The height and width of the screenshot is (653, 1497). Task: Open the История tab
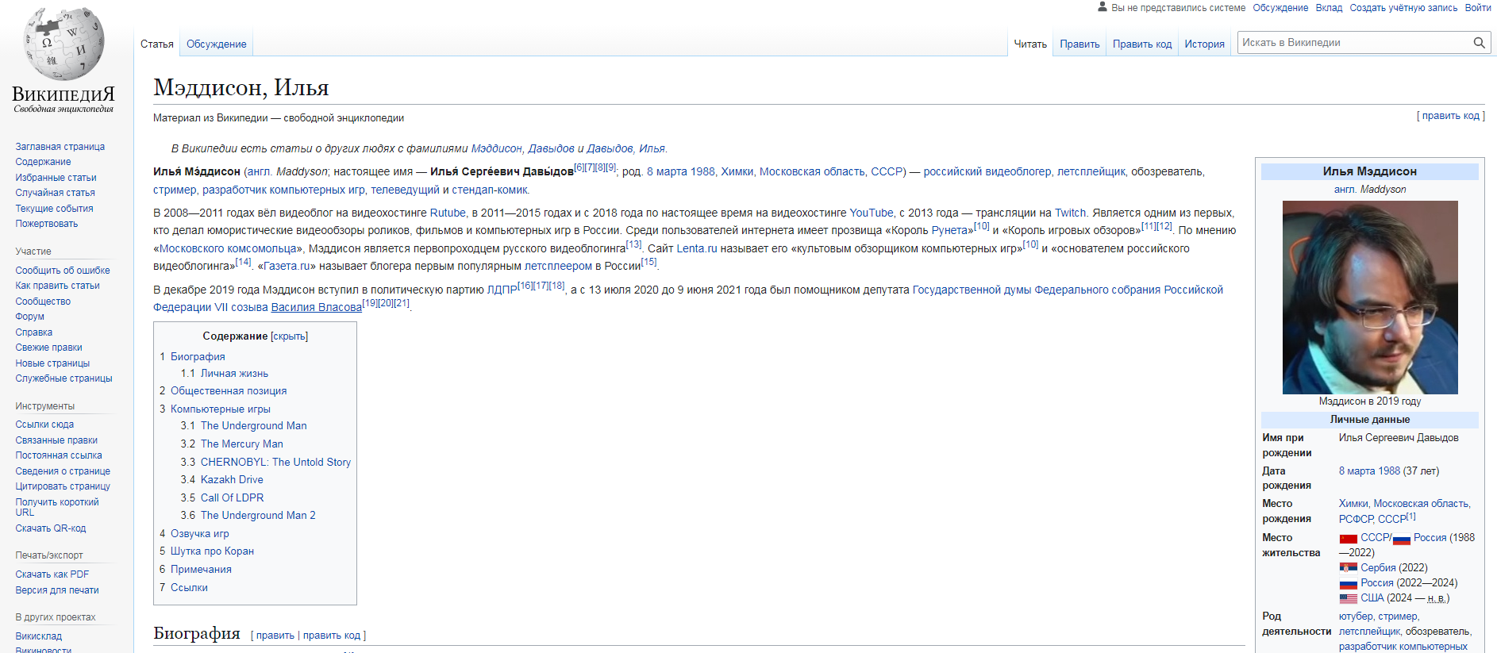coord(1204,44)
